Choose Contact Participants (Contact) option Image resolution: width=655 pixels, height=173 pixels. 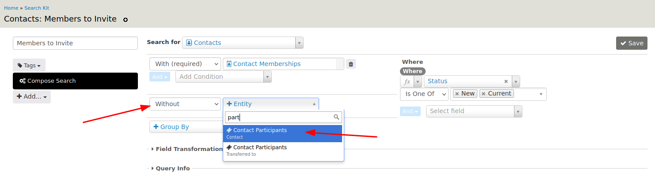(283, 133)
